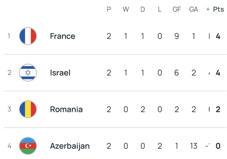Screen dimensions: 227x159
Task: Click the W (wins) column header
Action: pos(126,9)
